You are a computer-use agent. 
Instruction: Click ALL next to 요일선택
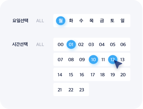coord(40,21)
